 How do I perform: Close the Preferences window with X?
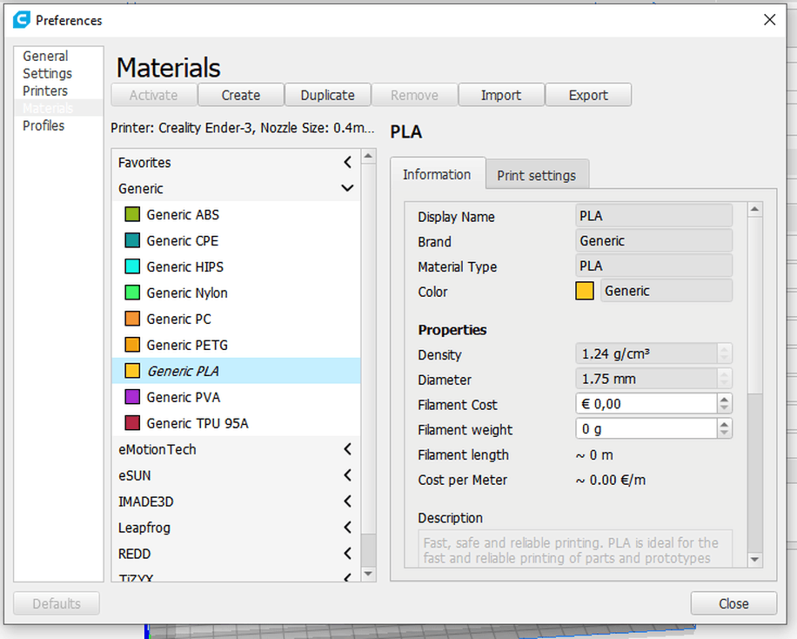(769, 20)
